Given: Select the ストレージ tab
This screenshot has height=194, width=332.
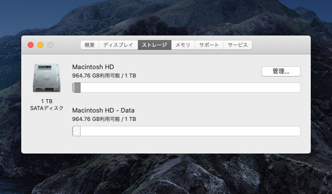Looking at the screenshot, I should (155, 45).
